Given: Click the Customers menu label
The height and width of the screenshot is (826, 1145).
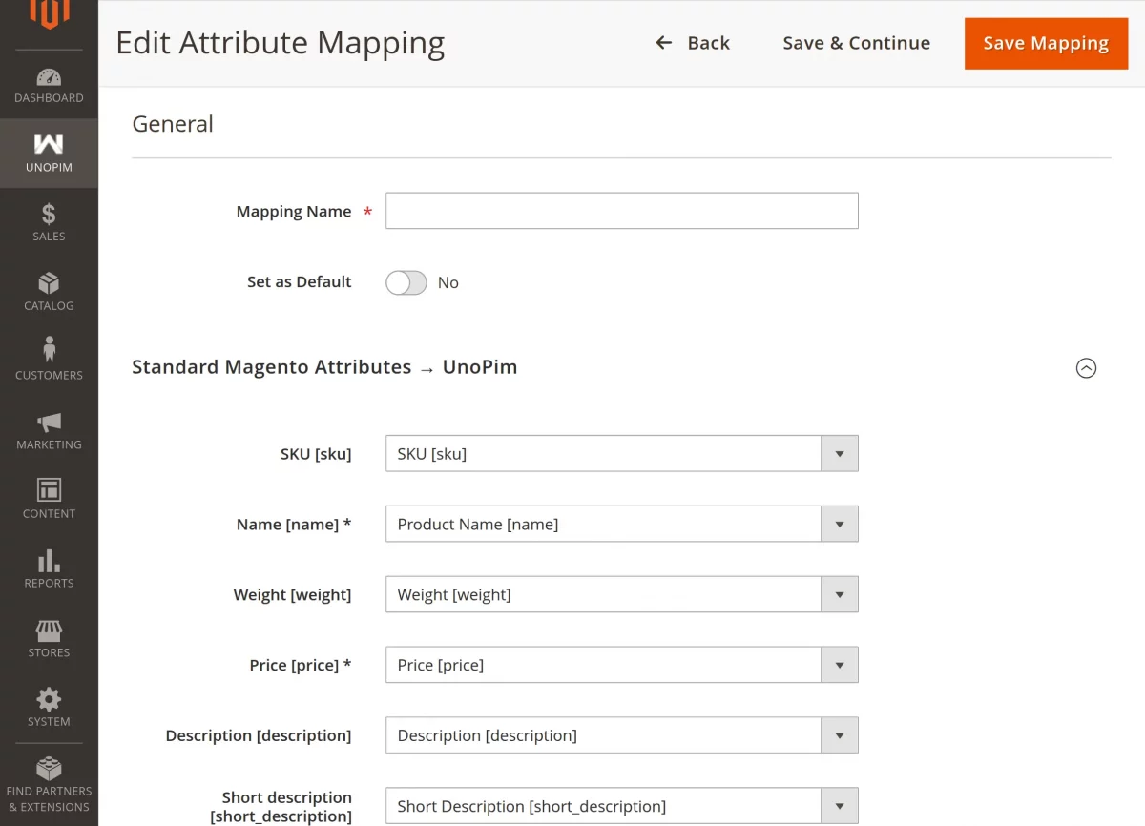Looking at the screenshot, I should point(49,375).
